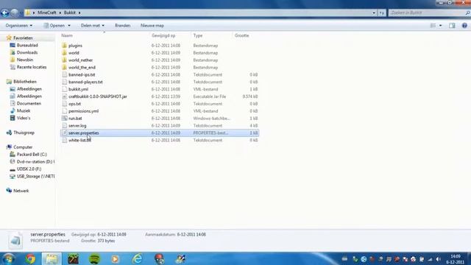471x265 pixels.
Task: Select white-list.txt file
Action: click(x=79, y=141)
